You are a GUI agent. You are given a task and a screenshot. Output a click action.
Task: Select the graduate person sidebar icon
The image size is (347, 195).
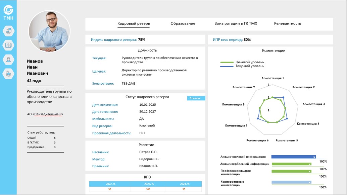(8, 60)
